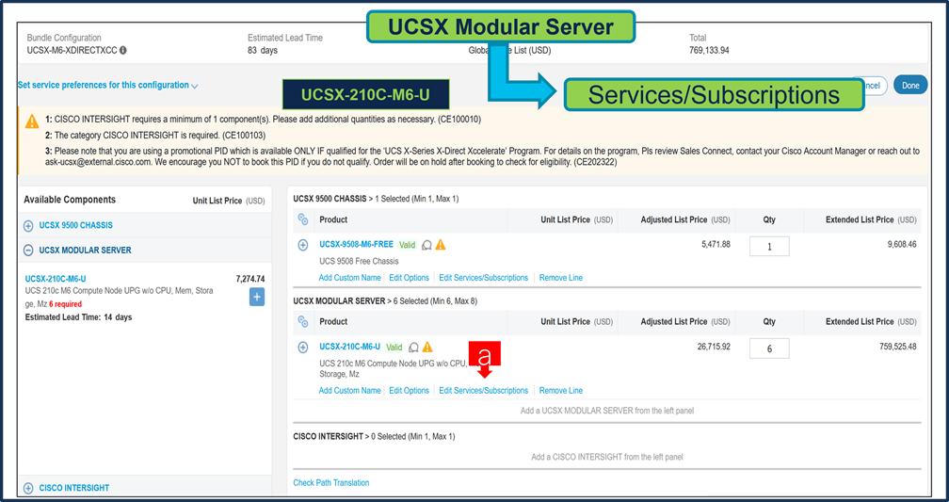Screen dimensions: 949x502
Task: Click the Valid badge next to UCSX-9508-M6-FREE
Action: click(408, 245)
